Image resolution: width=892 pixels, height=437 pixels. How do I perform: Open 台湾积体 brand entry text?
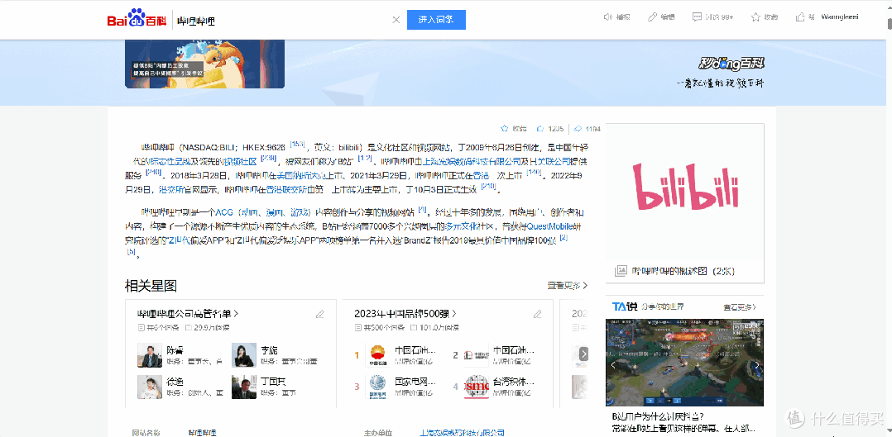click(514, 382)
